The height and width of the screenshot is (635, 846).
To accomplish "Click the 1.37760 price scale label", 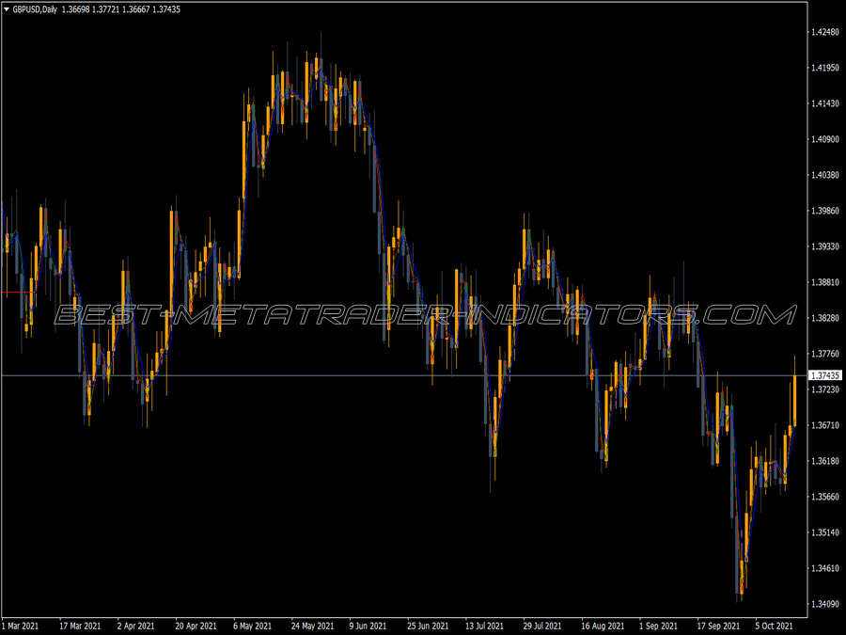I will tap(825, 354).
